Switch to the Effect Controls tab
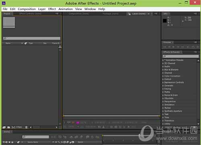Viewport: 201px width, 145px height. 30,14
